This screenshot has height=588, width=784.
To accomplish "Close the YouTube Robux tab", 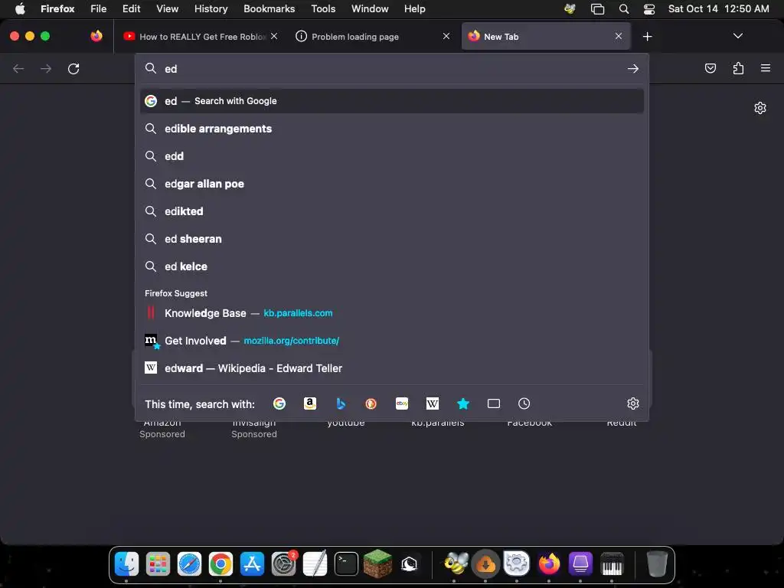I will click(274, 36).
